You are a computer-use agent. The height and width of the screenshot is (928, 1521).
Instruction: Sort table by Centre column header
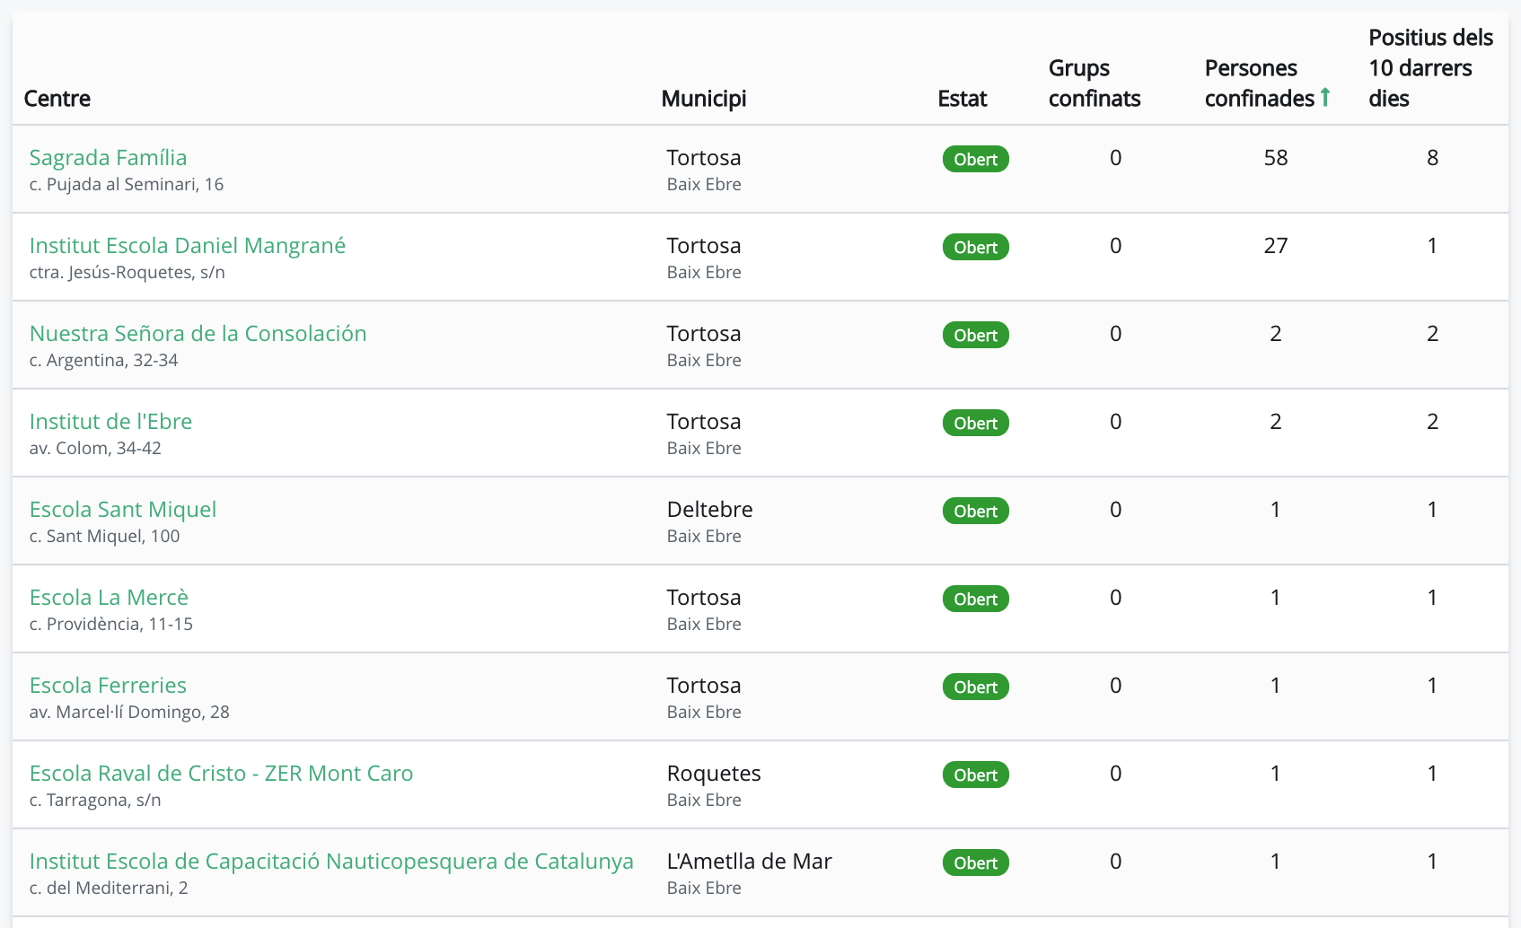(57, 99)
